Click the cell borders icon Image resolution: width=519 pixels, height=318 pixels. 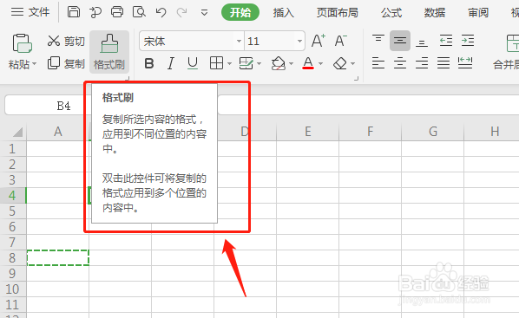pyautogui.click(x=216, y=62)
